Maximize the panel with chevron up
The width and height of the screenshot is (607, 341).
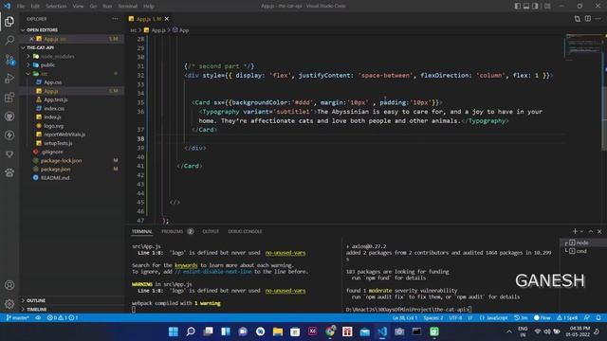tap(591, 231)
